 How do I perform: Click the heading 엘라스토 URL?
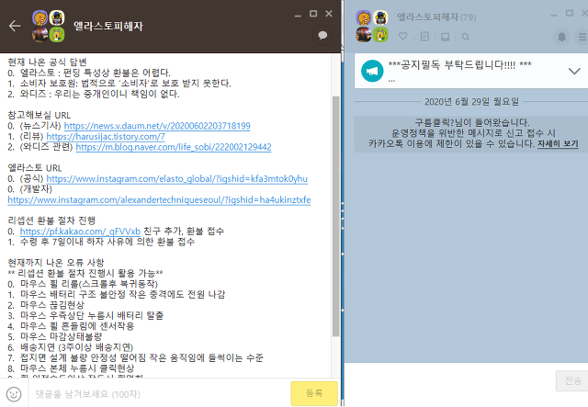click(35, 168)
